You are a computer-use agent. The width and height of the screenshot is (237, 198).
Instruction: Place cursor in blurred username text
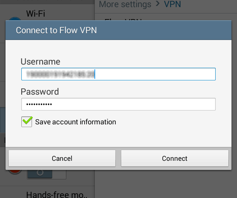(x=60, y=74)
